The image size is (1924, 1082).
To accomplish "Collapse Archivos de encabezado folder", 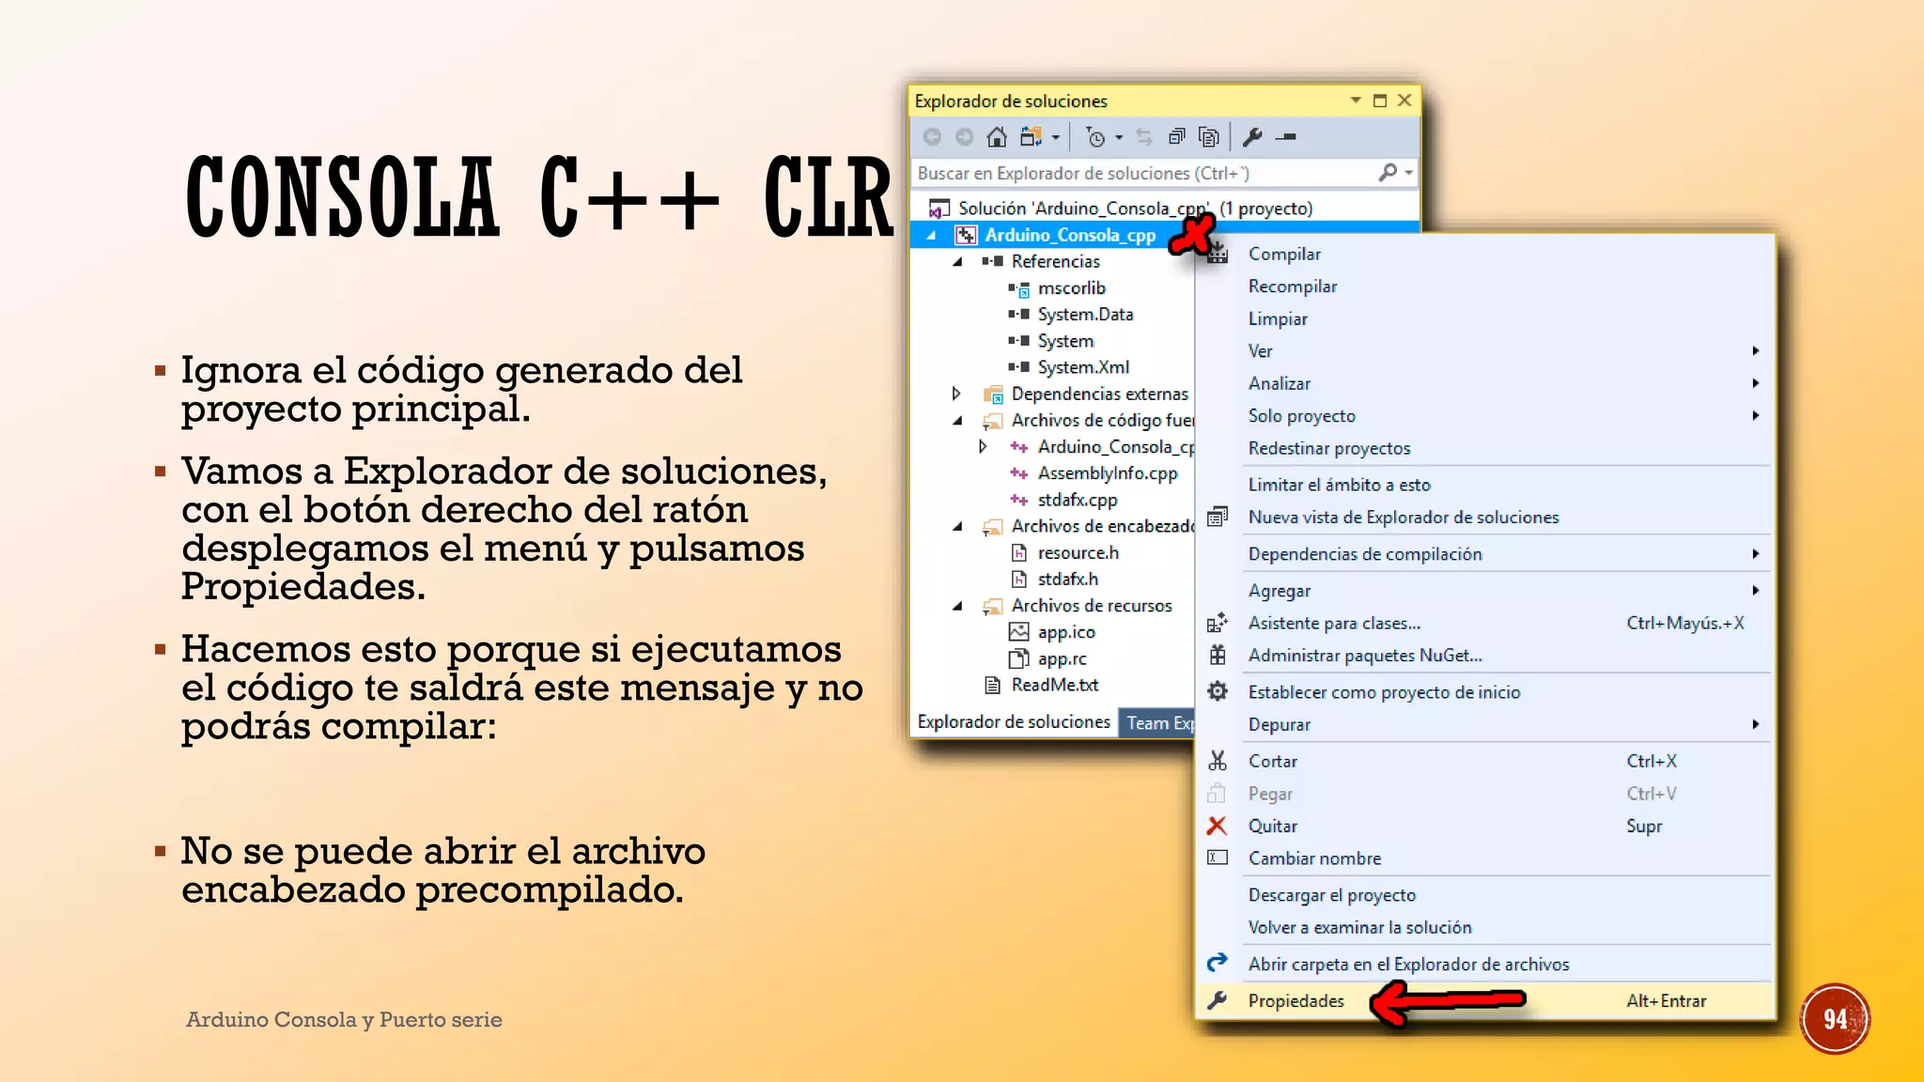I will click(957, 526).
